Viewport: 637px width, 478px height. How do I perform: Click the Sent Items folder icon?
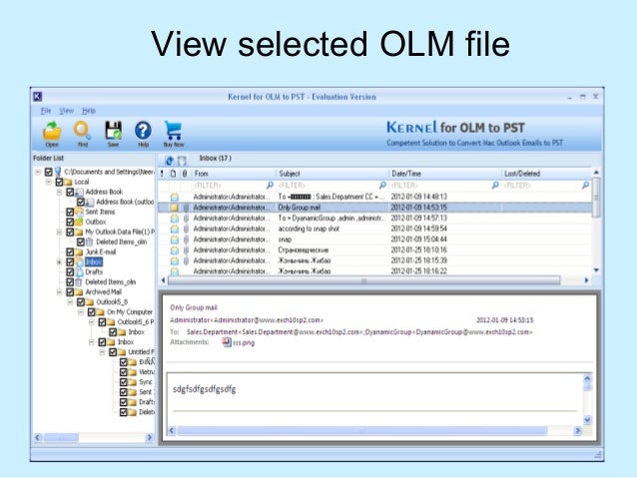pos(79,212)
